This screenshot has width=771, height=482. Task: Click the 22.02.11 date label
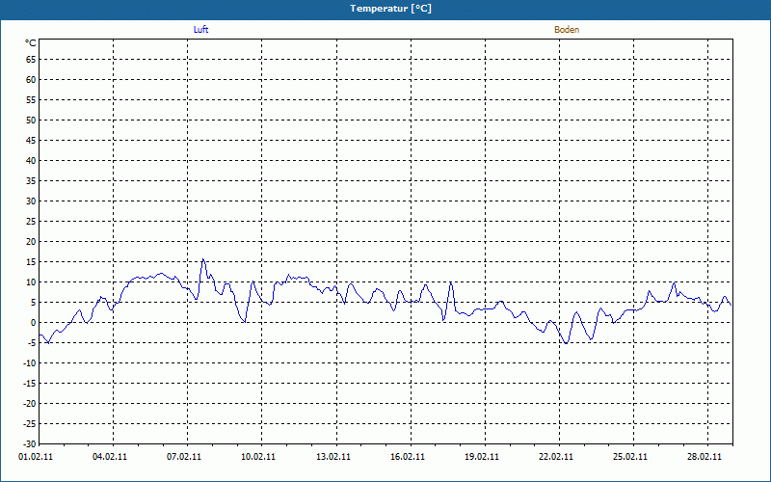tap(556, 456)
